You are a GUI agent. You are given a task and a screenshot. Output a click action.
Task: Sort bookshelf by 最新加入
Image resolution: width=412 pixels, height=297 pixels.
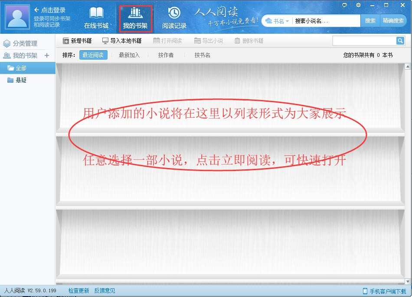129,55
